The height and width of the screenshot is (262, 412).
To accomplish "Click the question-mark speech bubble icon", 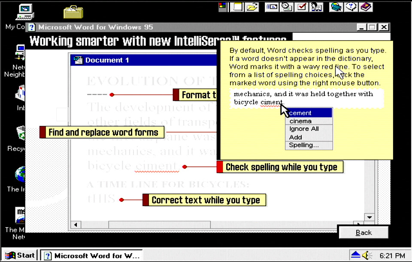I will (351, 7).
